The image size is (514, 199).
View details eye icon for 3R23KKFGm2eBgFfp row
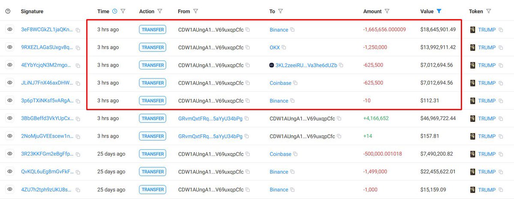(x=10, y=154)
